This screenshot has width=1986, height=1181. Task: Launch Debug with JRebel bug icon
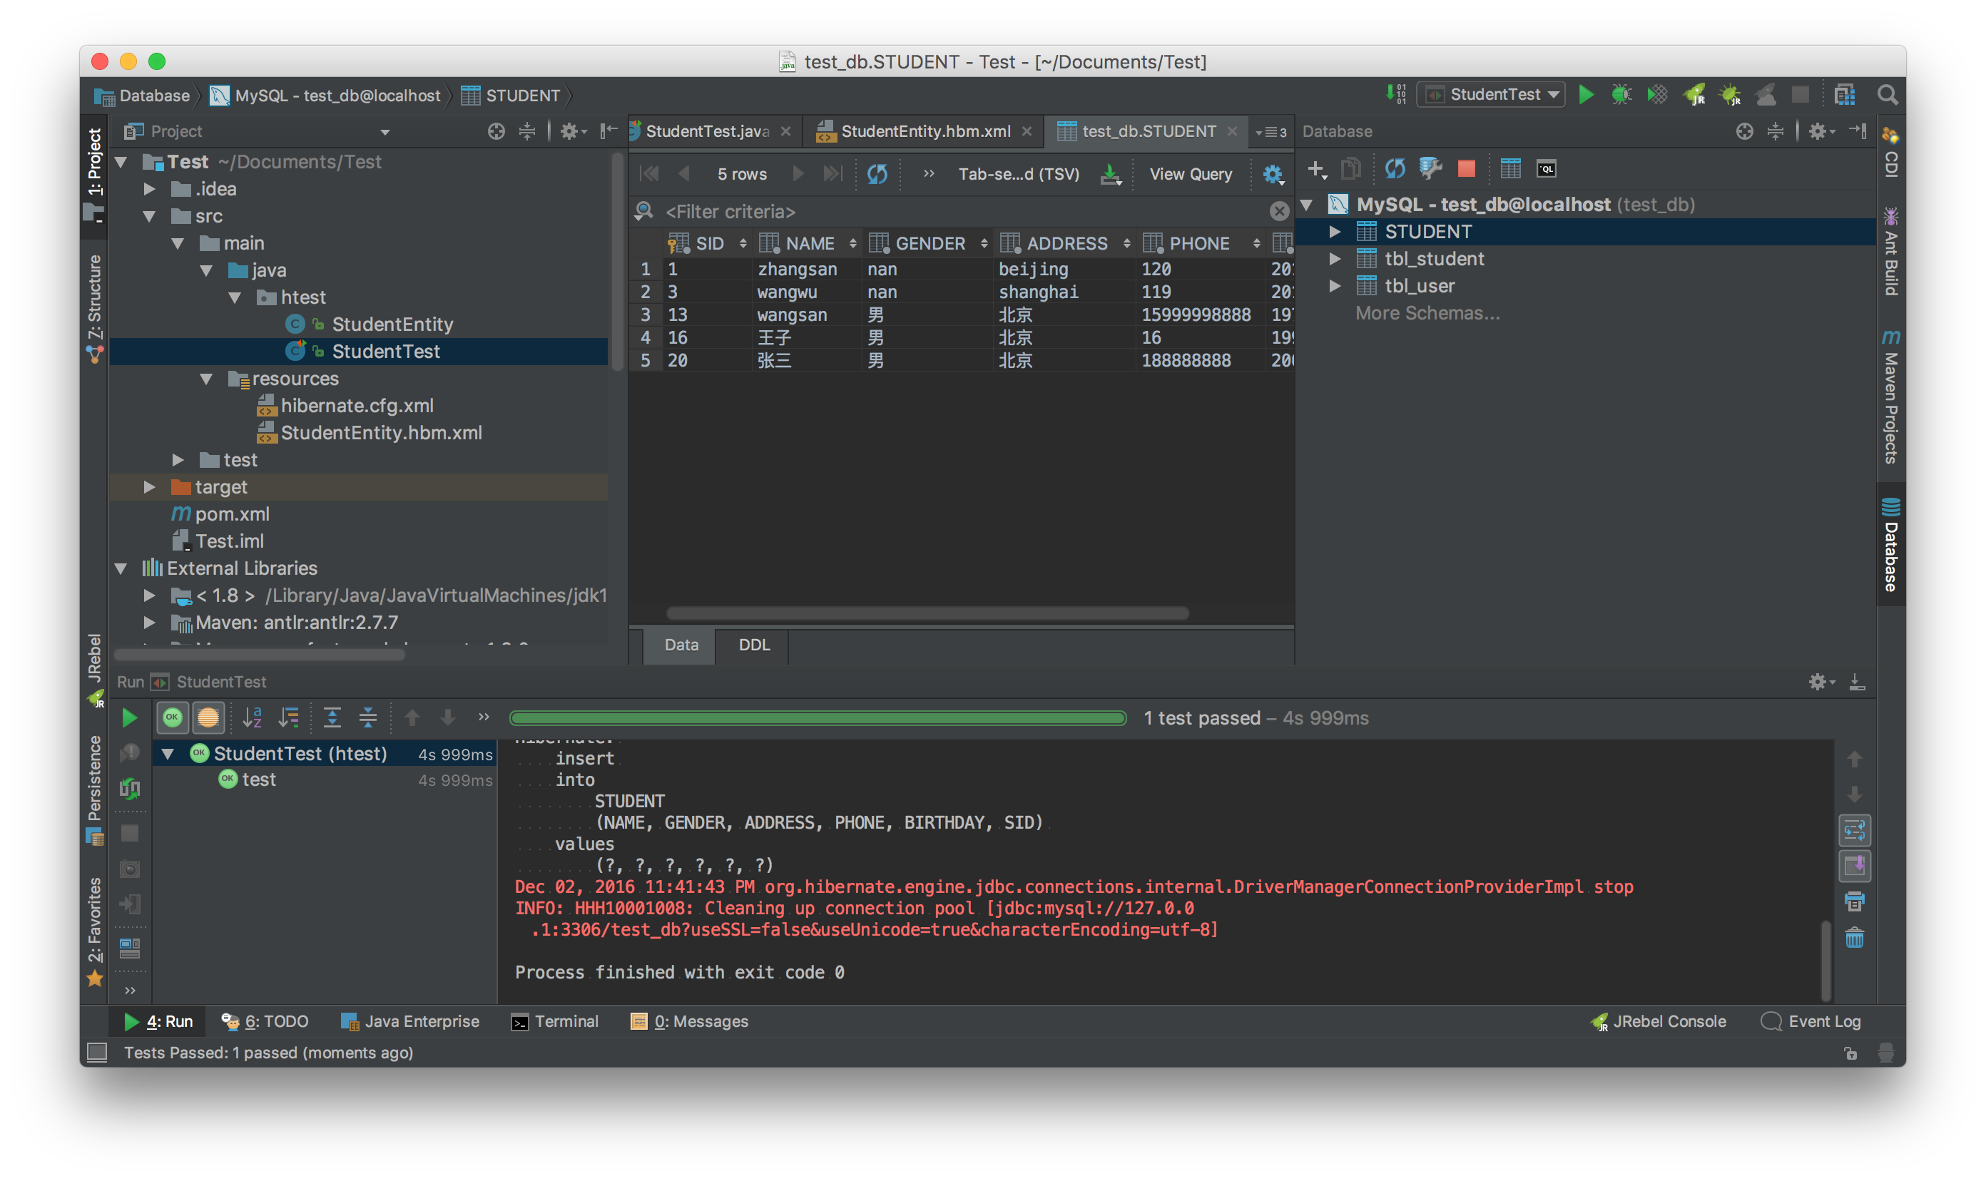pyautogui.click(x=1729, y=95)
